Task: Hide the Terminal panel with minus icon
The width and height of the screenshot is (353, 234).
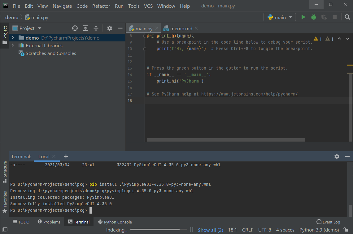Action: (x=347, y=156)
